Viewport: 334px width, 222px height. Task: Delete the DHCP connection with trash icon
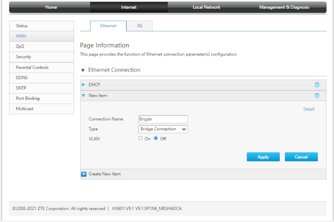click(317, 85)
